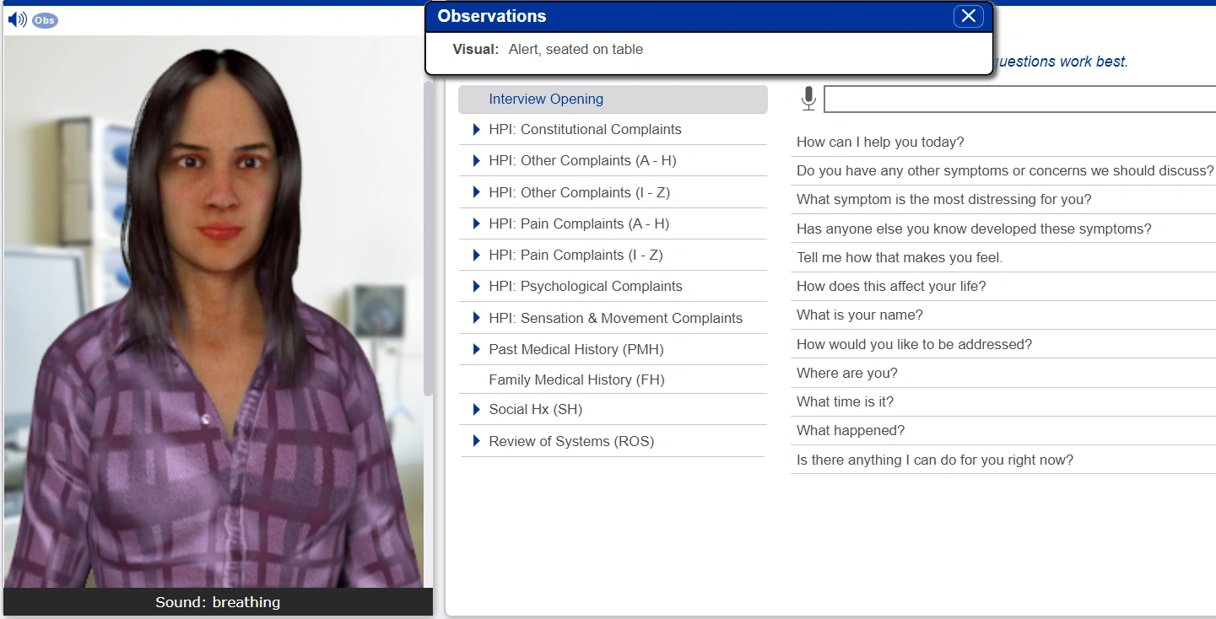Ask "How can I help you today?"
This screenshot has height=619, width=1216.
click(1003, 142)
